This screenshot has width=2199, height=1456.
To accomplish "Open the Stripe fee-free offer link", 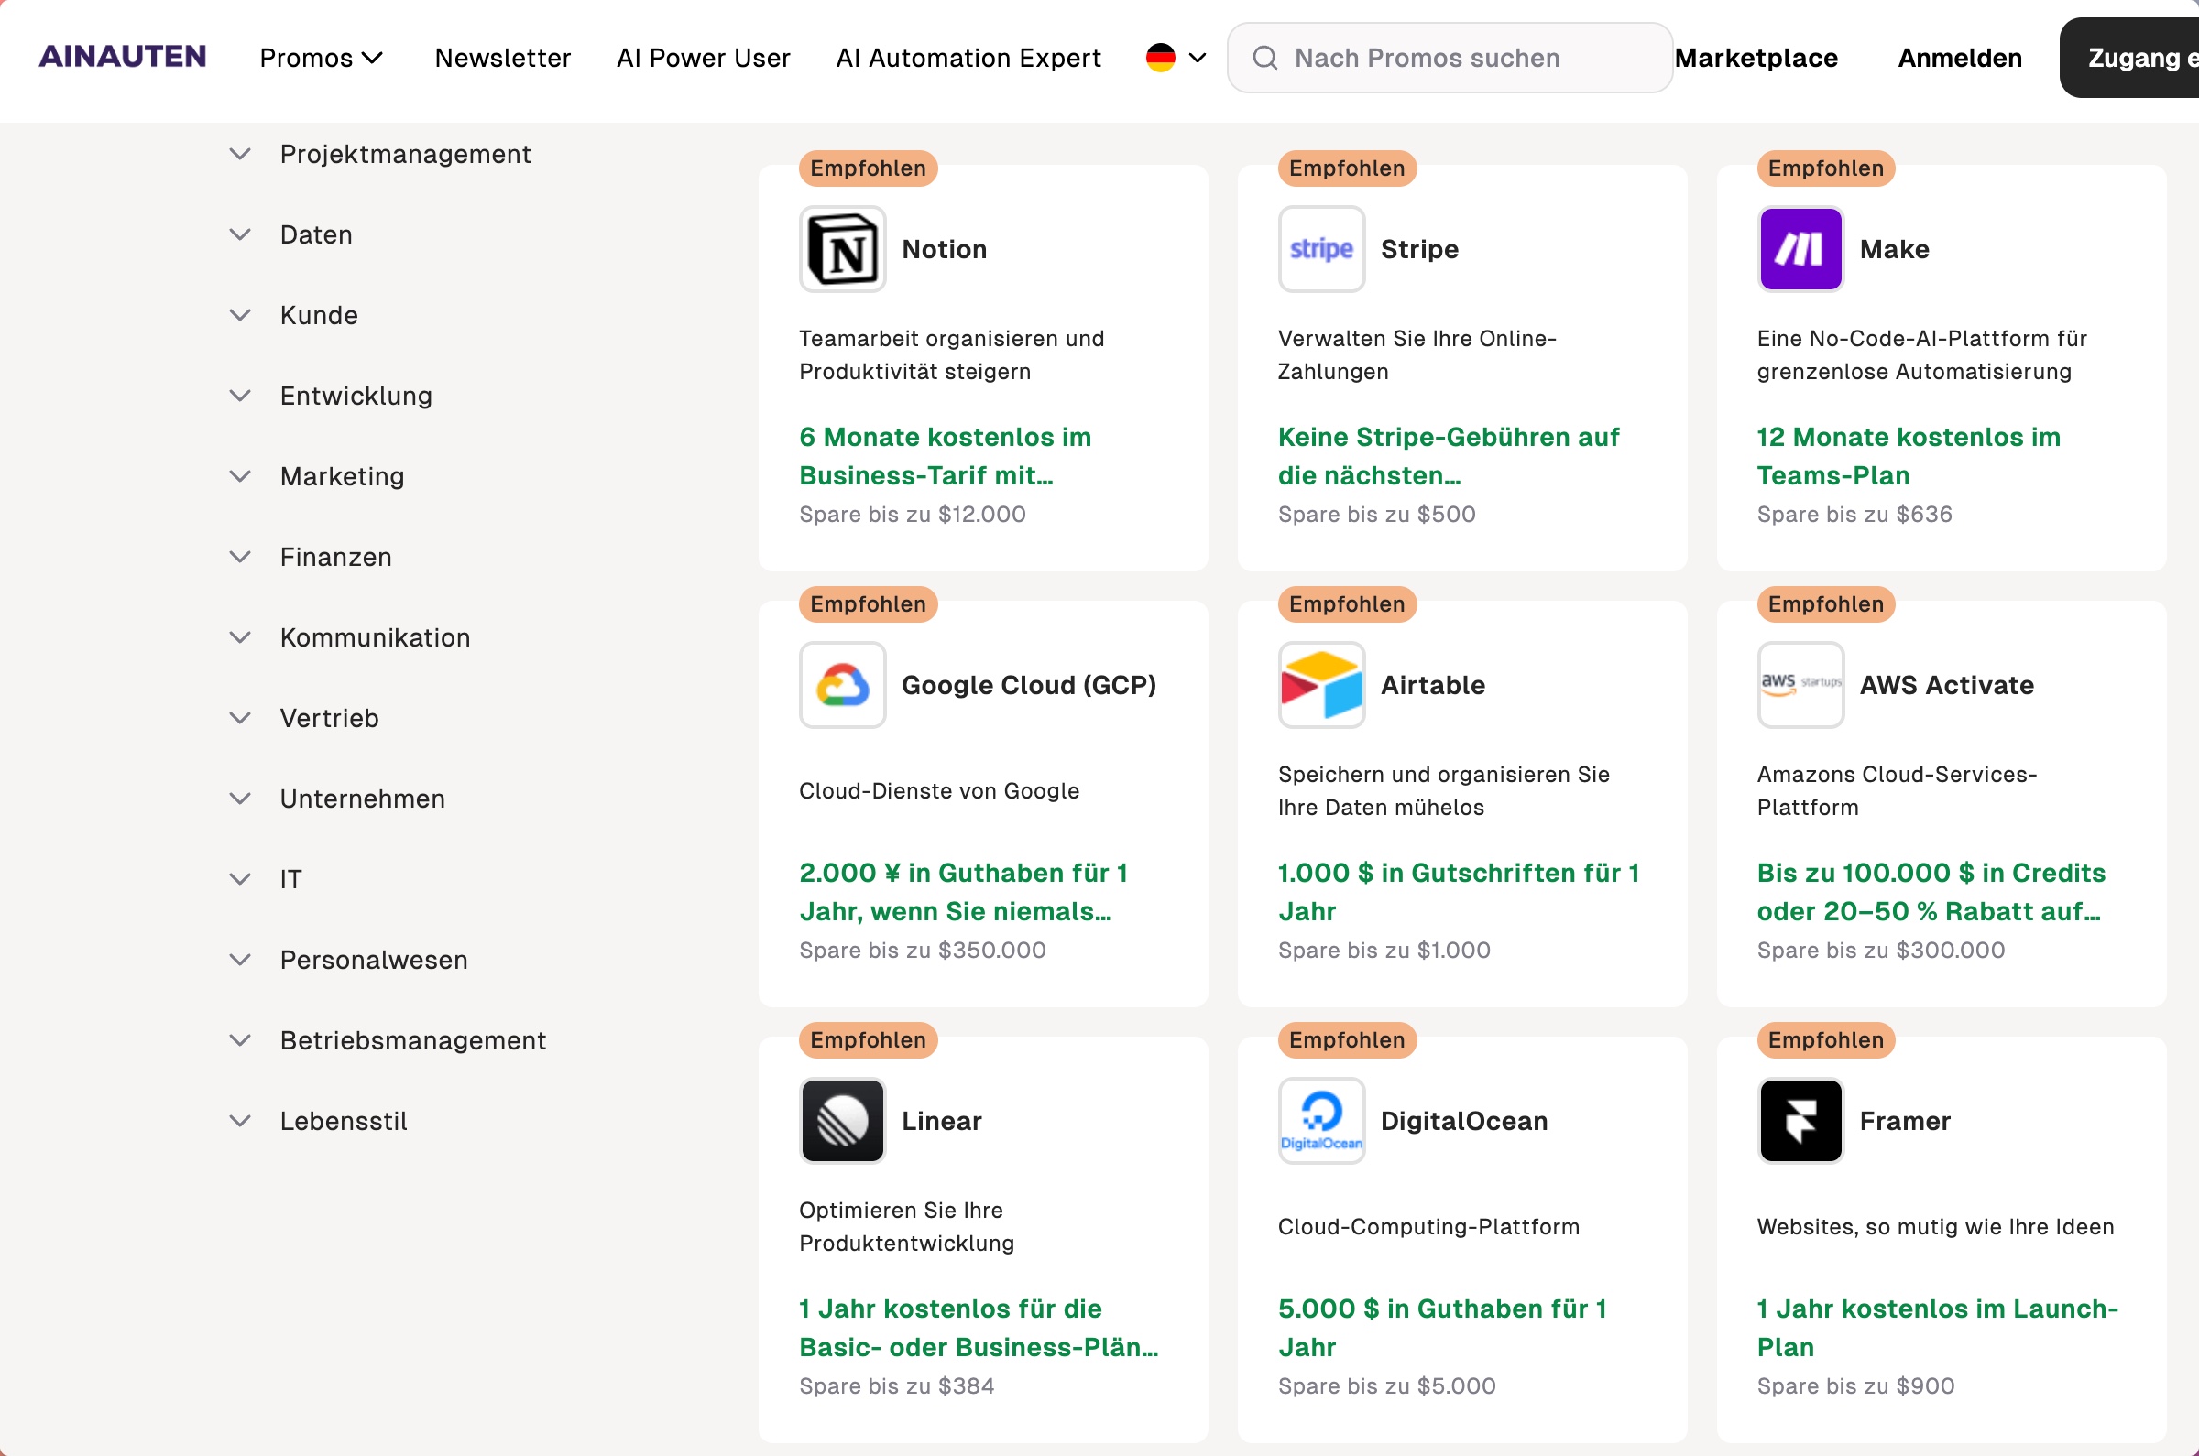I will pyautogui.click(x=1449, y=456).
